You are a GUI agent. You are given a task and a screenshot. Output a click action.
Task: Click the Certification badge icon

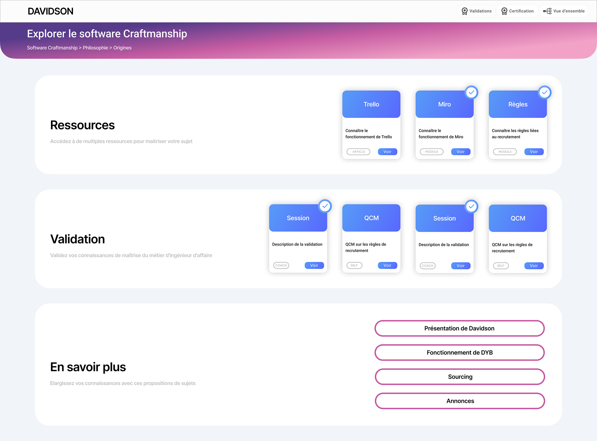[504, 11]
